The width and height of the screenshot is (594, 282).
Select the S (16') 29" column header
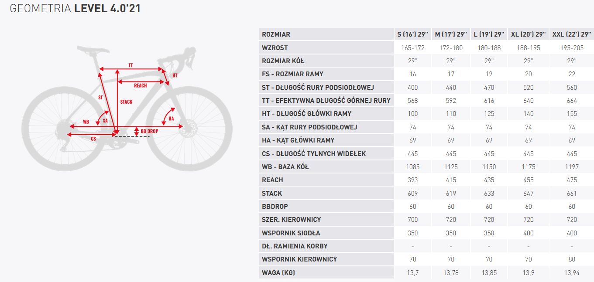click(412, 34)
